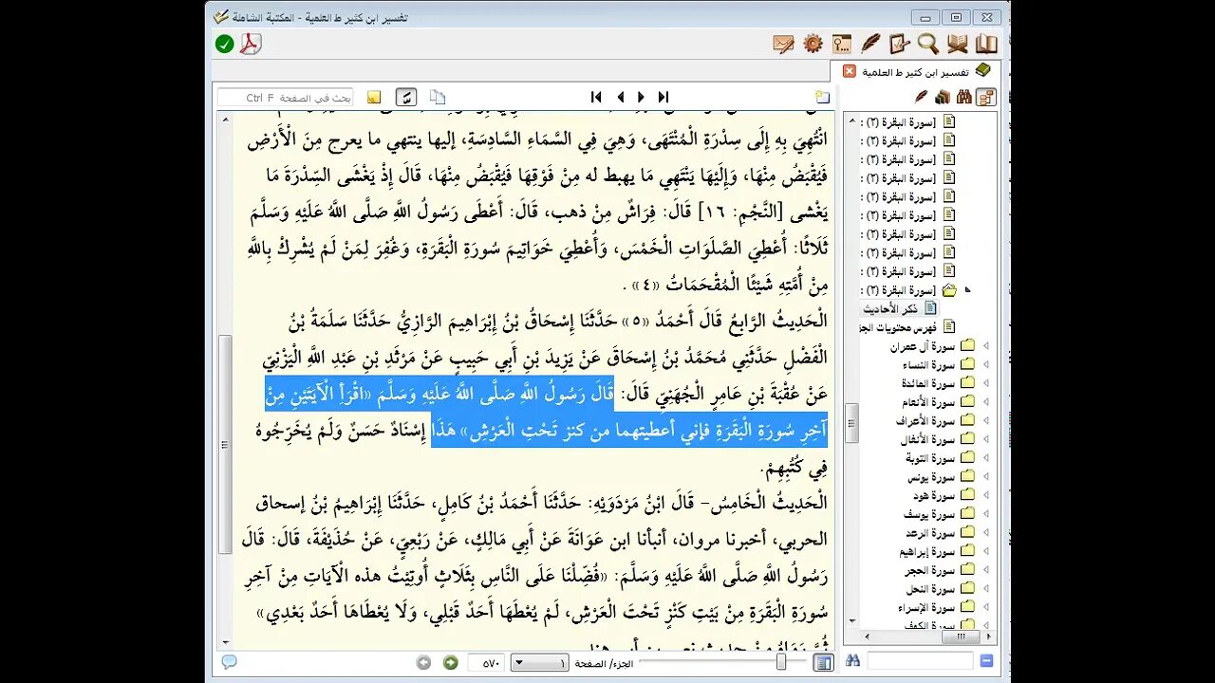Open the volume number dropdown
This screenshot has width=1215, height=683.
[x=539, y=663]
